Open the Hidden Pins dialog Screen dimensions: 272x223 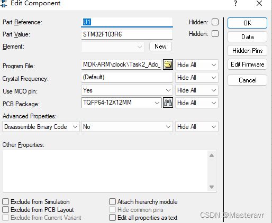click(x=247, y=51)
